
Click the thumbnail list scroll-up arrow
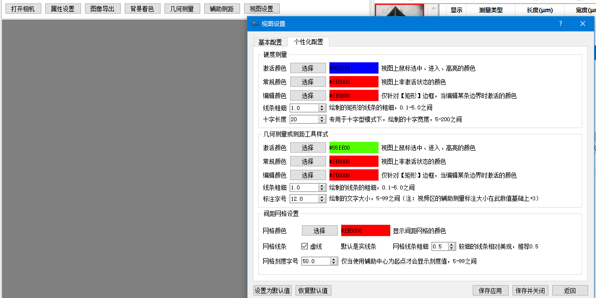(433, 9)
